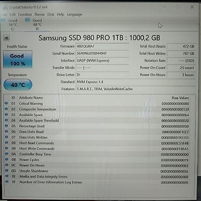The height and width of the screenshot is (201, 201).
Task: Click the Data Units Read status icon
Action: tap(7, 131)
